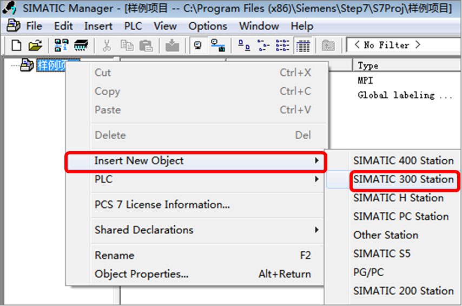Open the View menu
Viewport: 462px width, 306px height.
tap(166, 26)
